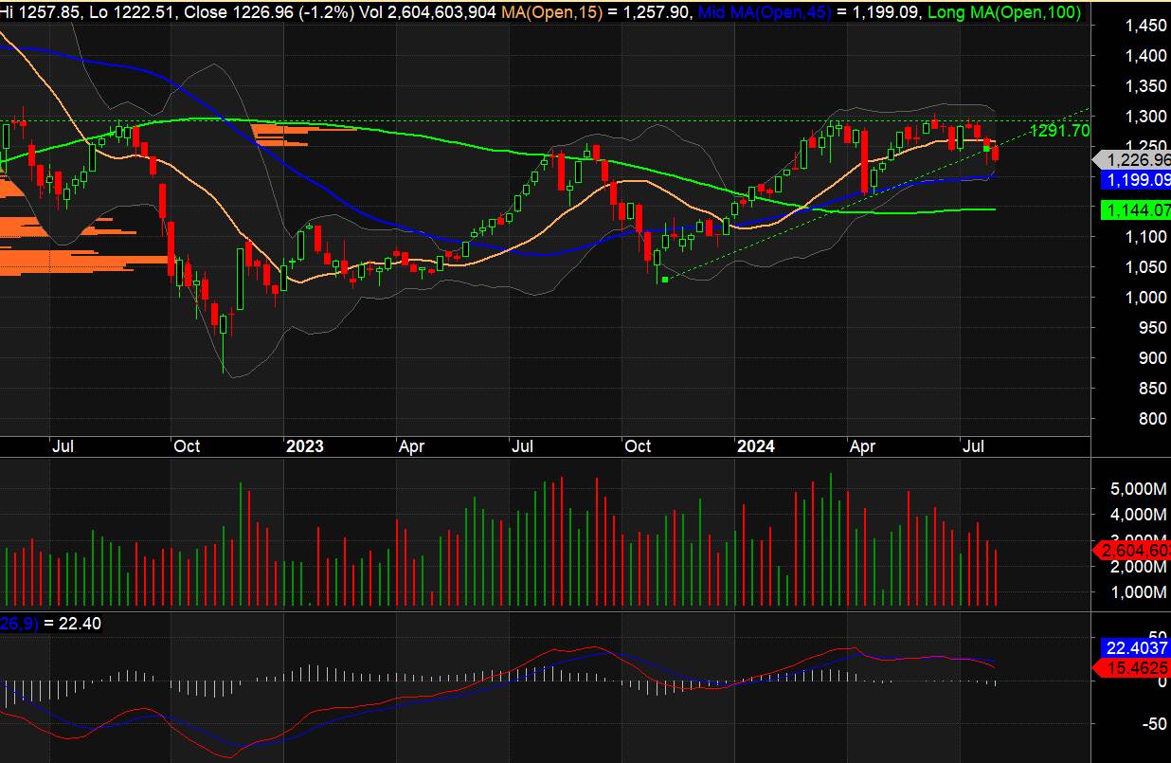Viewport: 1171px width, 763px height.
Task: Click the 4,000M volume axis label
Action: (1137, 515)
